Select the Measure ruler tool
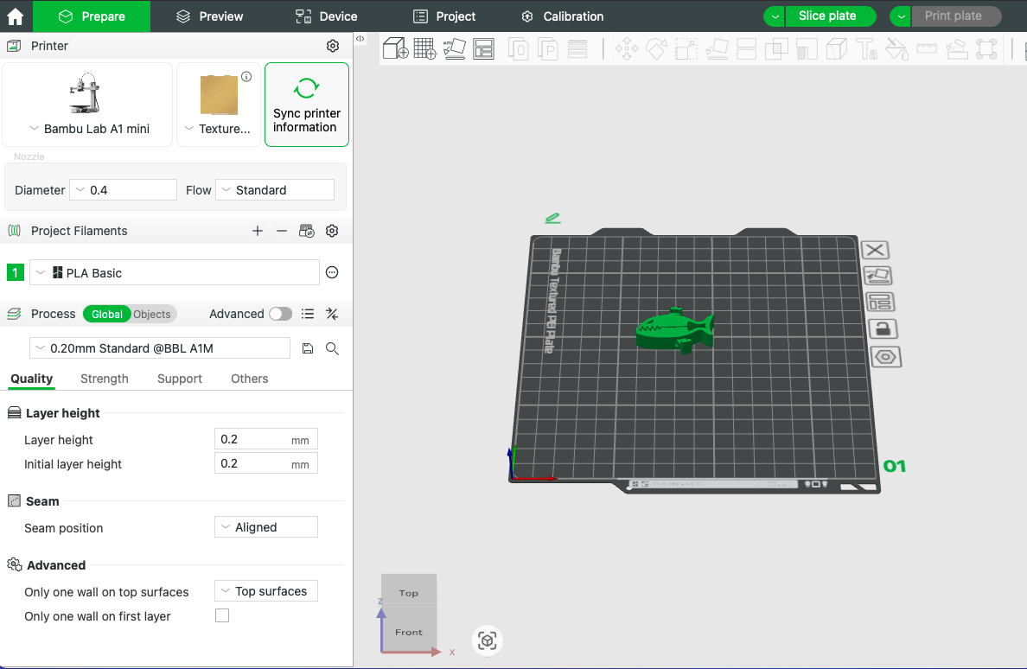 click(926, 48)
